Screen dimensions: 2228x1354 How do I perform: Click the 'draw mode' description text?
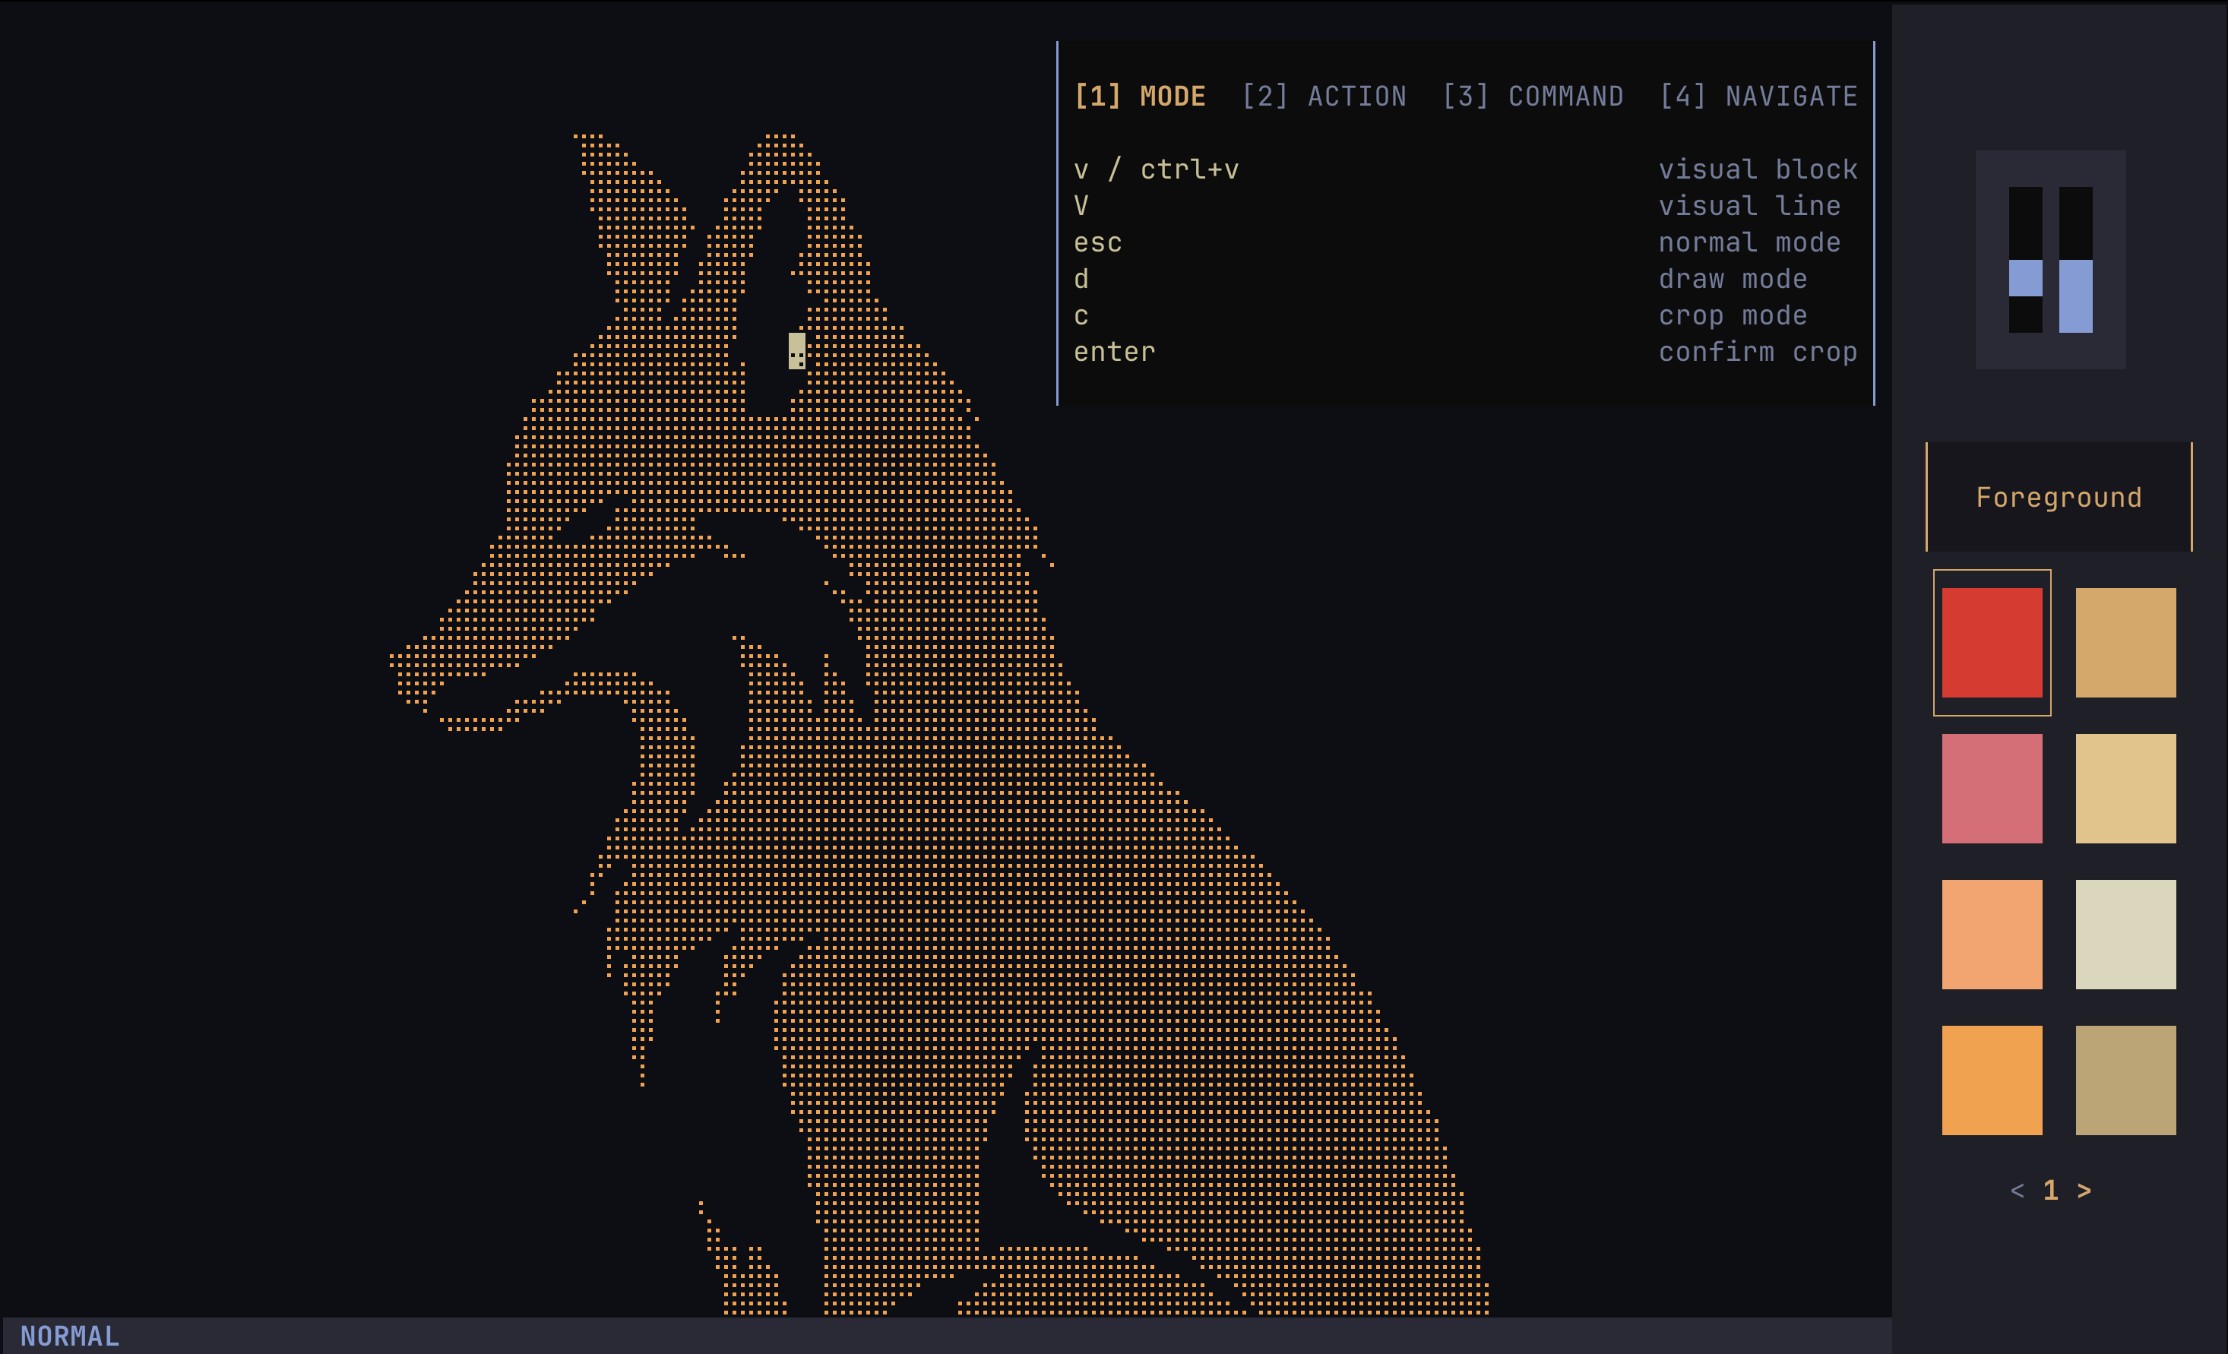click(x=1733, y=278)
